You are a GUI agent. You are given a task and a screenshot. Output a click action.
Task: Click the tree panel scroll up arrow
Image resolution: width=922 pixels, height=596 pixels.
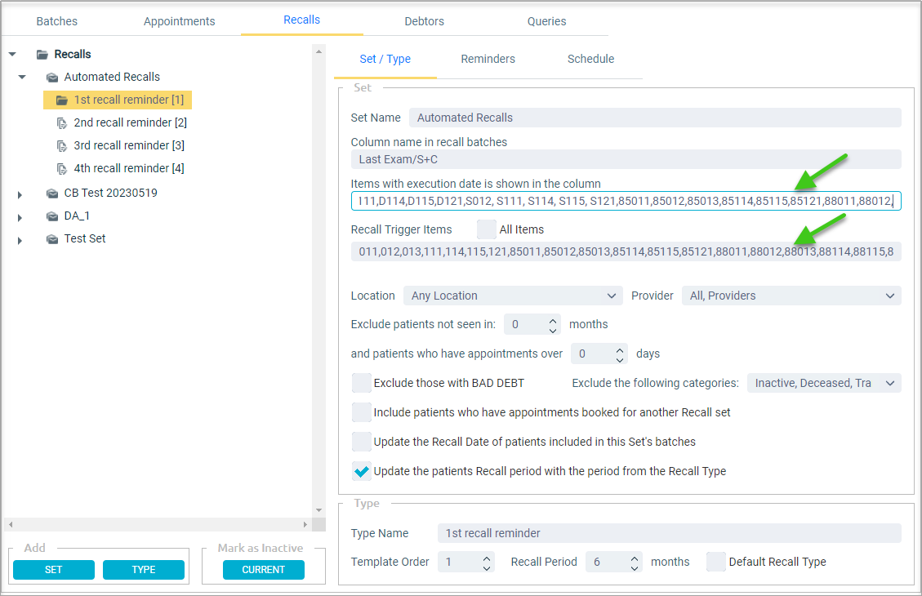[318, 51]
